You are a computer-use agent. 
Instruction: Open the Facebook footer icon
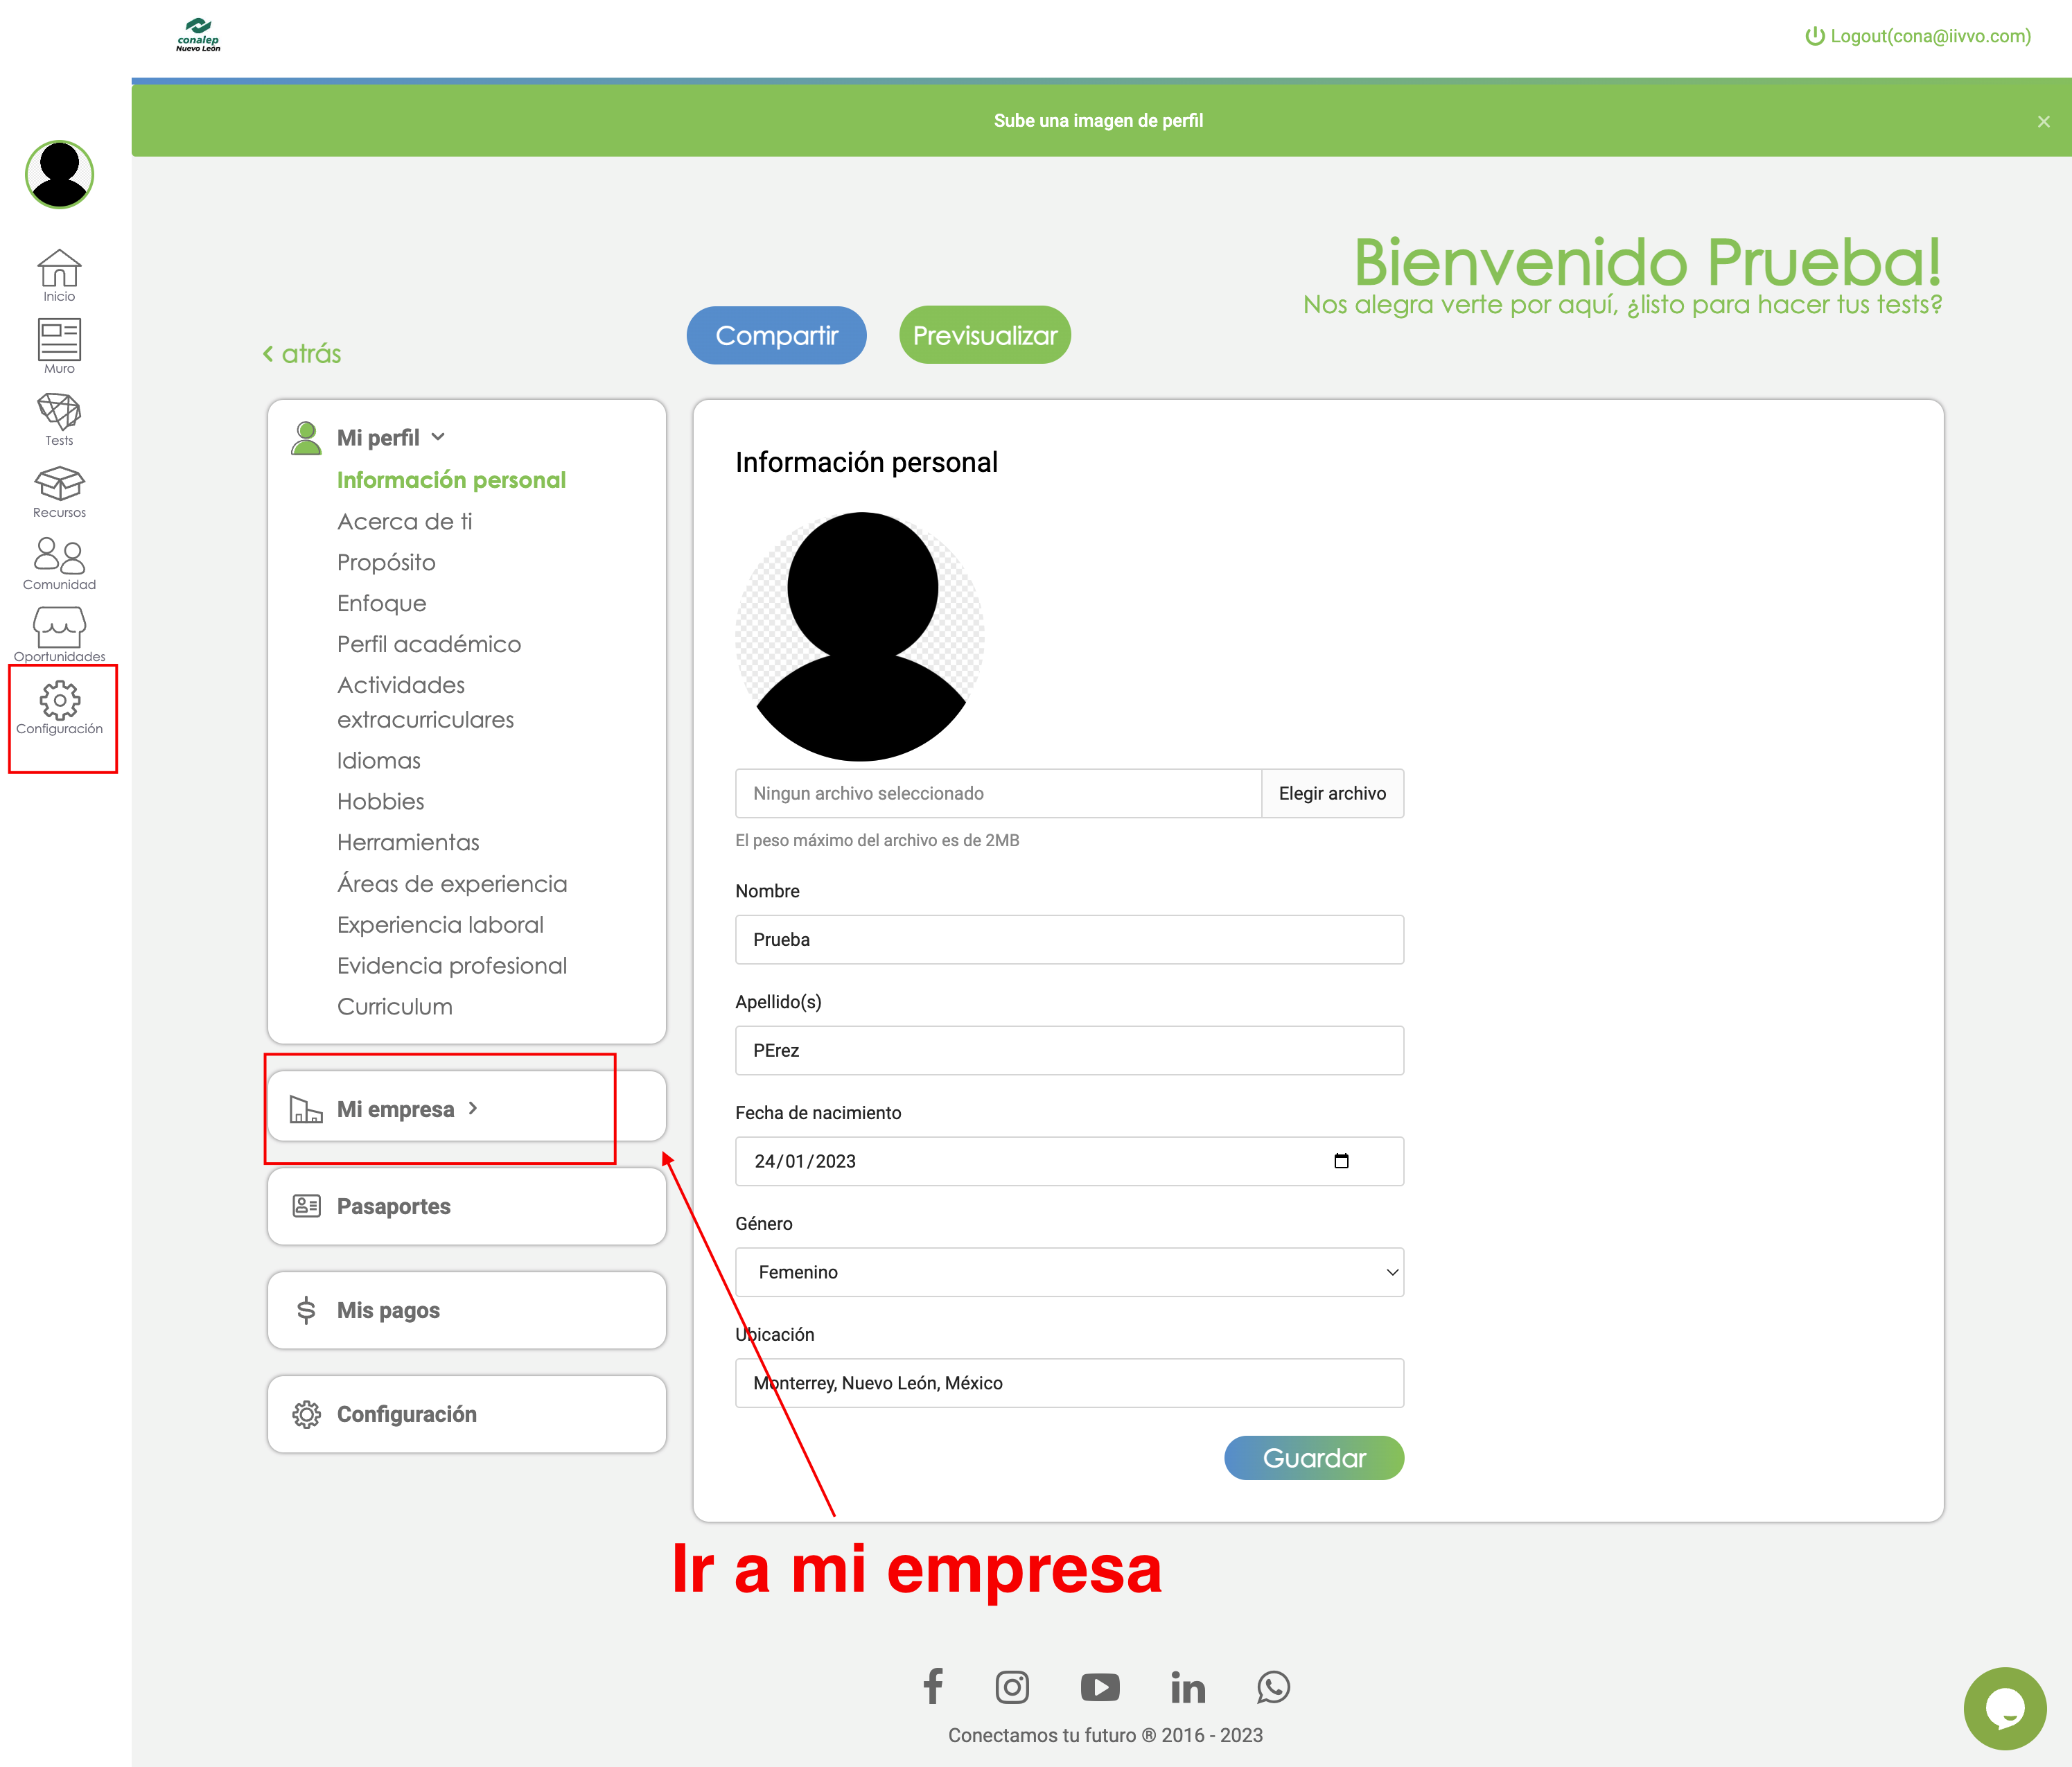[933, 1686]
